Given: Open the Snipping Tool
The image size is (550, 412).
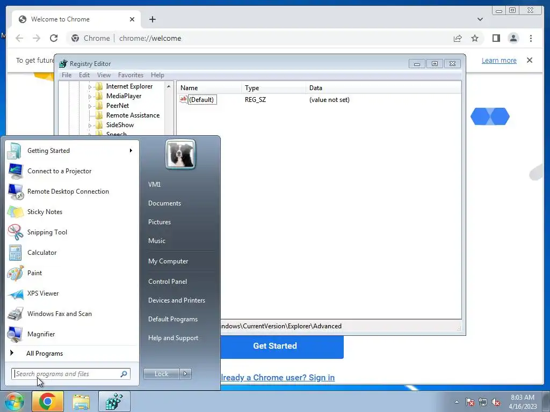Looking at the screenshot, I should tap(72, 232).
